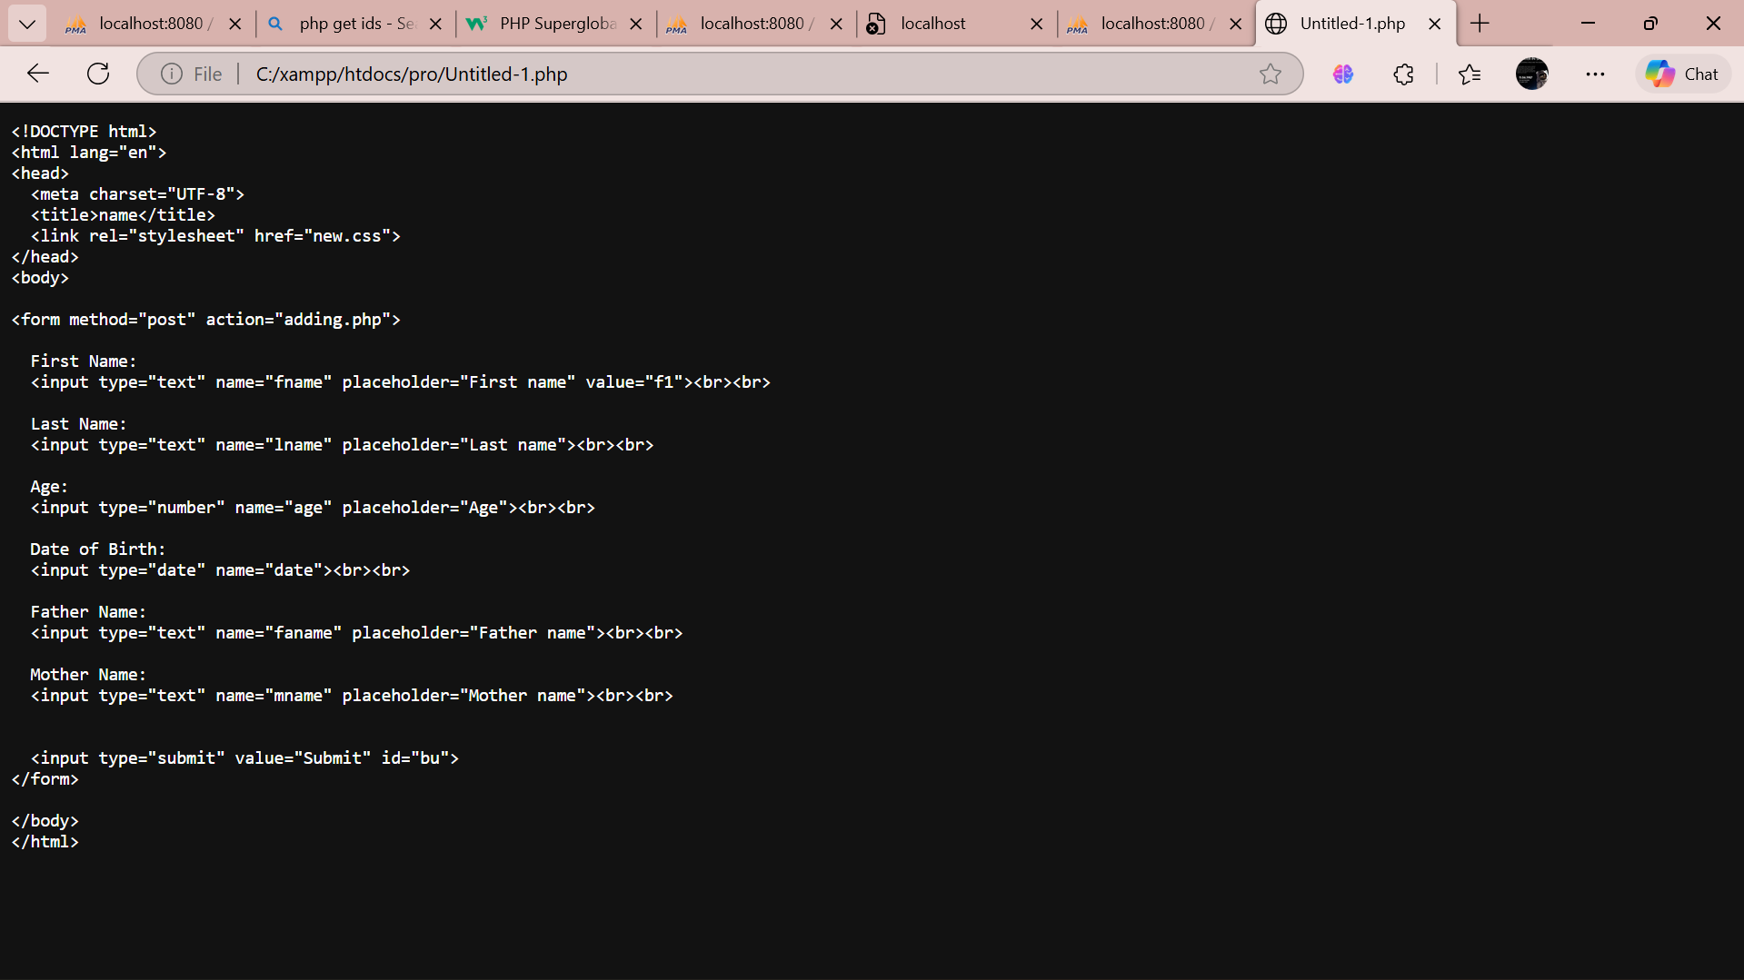1744x980 pixels.
Task: Close the Untitled-1.php tab
Action: click(x=1434, y=24)
